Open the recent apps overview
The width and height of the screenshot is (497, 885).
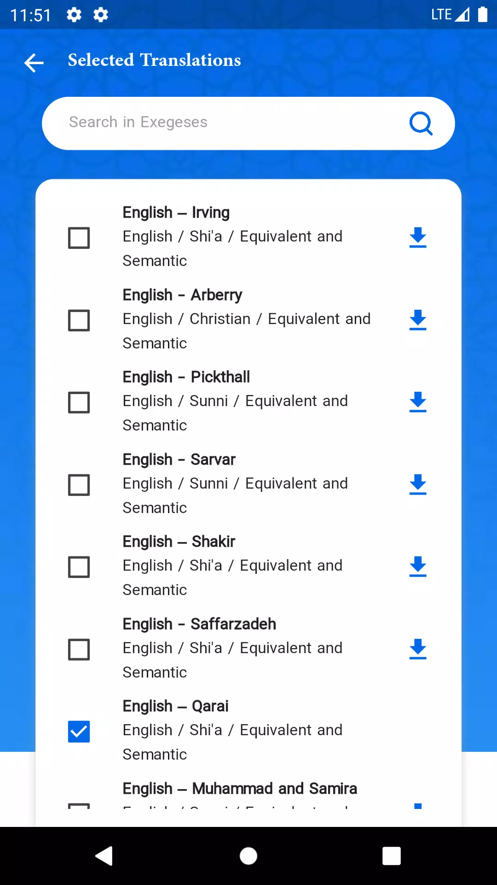(391, 856)
